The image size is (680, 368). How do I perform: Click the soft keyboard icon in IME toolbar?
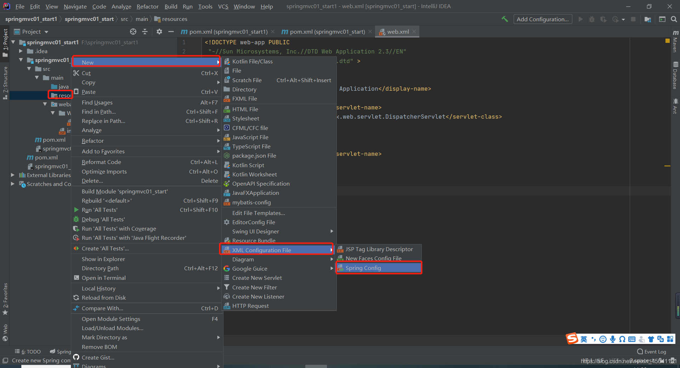pyautogui.click(x=631, y=339)
